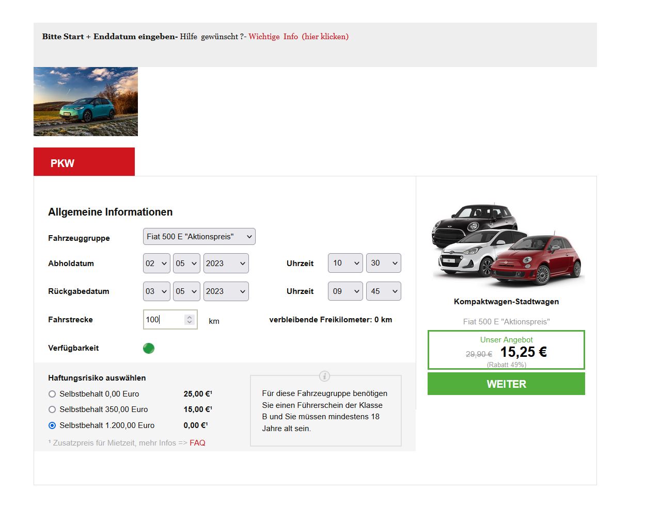Click the 0,00 € surcharge price
660x510 pixels.
[x=195, y=425]
